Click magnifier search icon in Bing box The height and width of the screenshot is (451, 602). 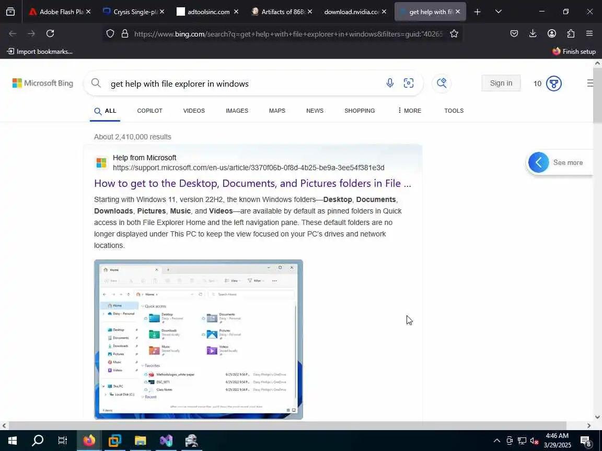coord(96,83)
